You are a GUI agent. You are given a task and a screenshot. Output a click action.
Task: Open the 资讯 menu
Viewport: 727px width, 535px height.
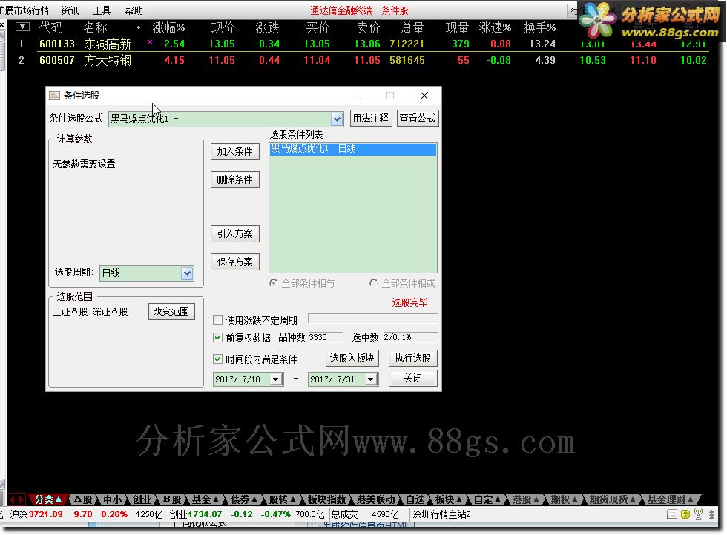70,10
